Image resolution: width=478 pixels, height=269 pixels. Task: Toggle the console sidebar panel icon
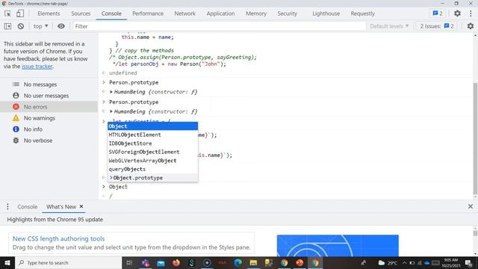click(x=7, y=26)
